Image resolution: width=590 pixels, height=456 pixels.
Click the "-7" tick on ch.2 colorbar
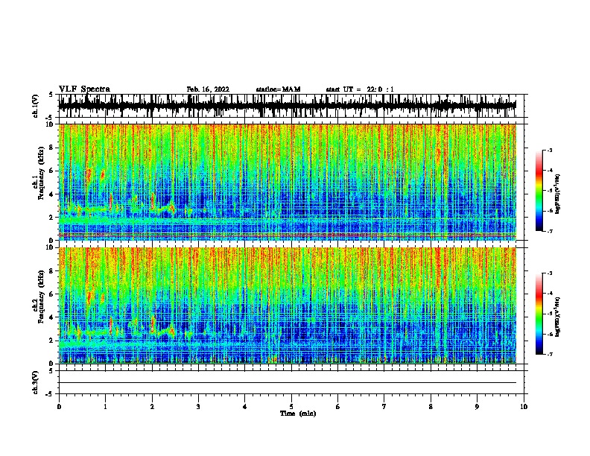(x=549, y=354)
